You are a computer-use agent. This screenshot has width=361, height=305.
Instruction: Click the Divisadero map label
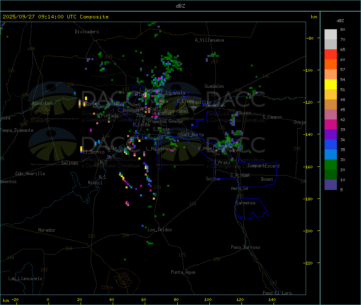87,32
